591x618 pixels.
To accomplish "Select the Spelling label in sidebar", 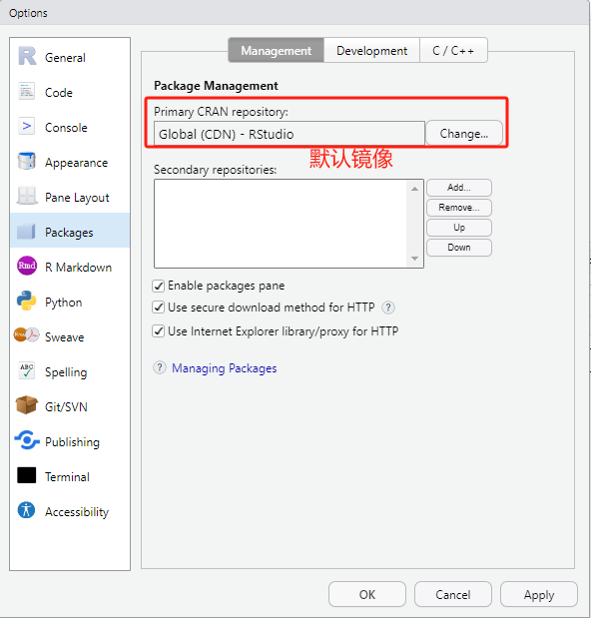I will pyautogui.click(x=66, y=372).
